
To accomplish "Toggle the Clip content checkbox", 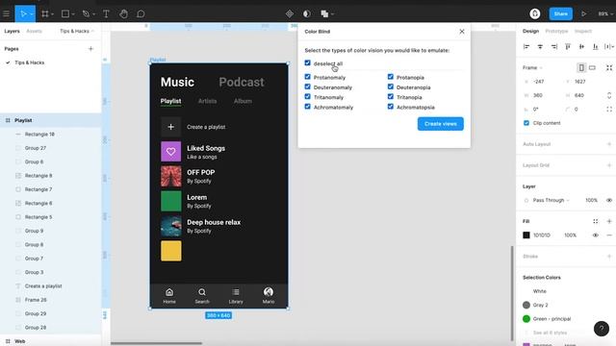I will [526, 123].
